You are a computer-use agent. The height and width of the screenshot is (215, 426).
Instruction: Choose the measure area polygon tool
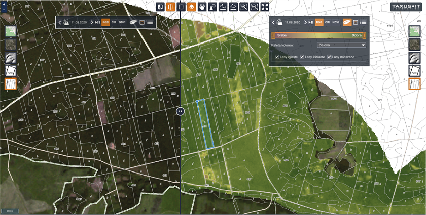234,7
